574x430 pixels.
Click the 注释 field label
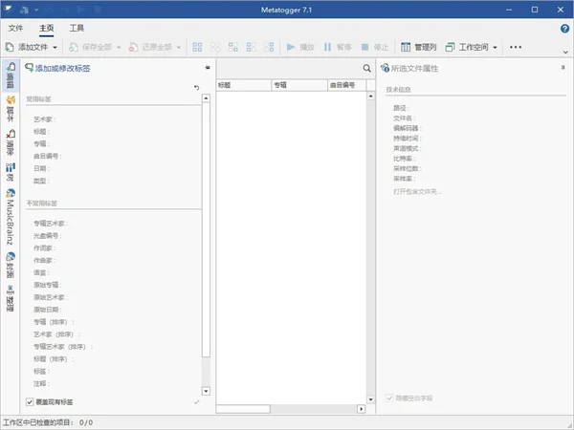tap(41, 383)
